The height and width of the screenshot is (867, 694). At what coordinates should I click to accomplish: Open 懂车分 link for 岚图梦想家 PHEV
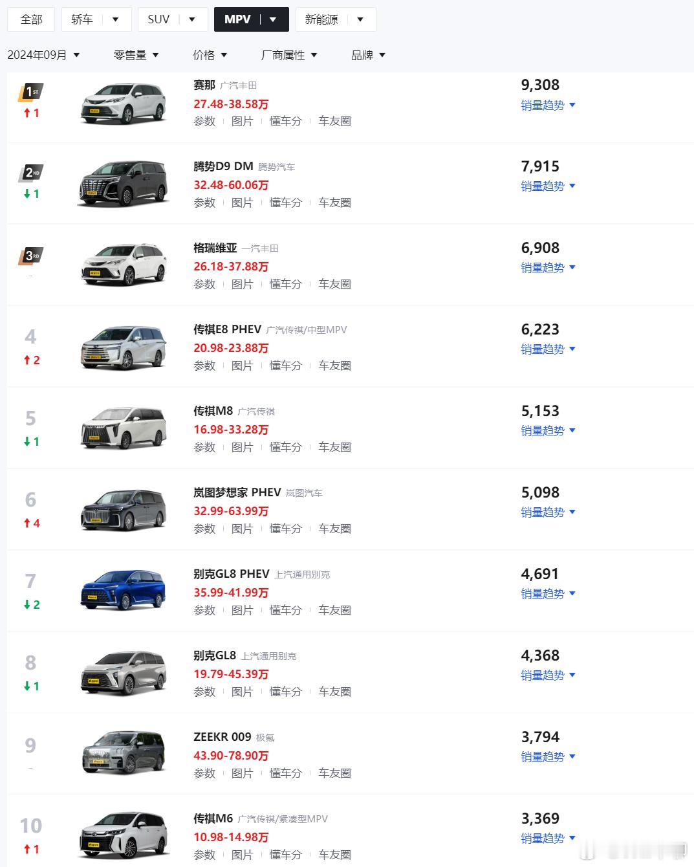[285, 529]
